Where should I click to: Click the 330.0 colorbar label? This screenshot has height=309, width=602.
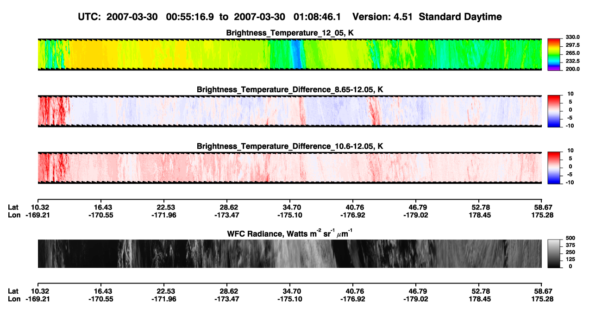[572, 37]
